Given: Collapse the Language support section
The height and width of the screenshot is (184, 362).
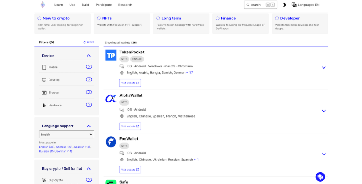Looking at the screenshot, I should click(89, 126).
